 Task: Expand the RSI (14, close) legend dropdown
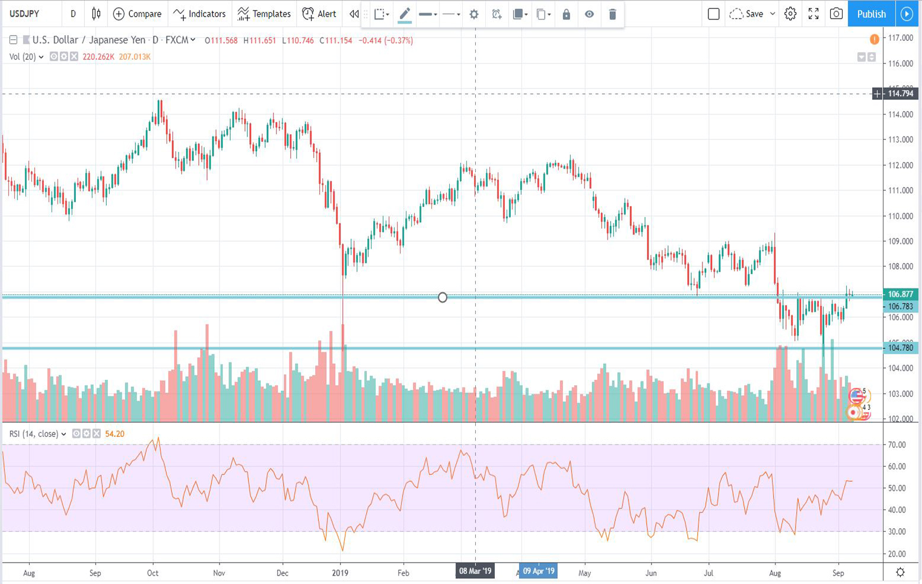point(63,434)
